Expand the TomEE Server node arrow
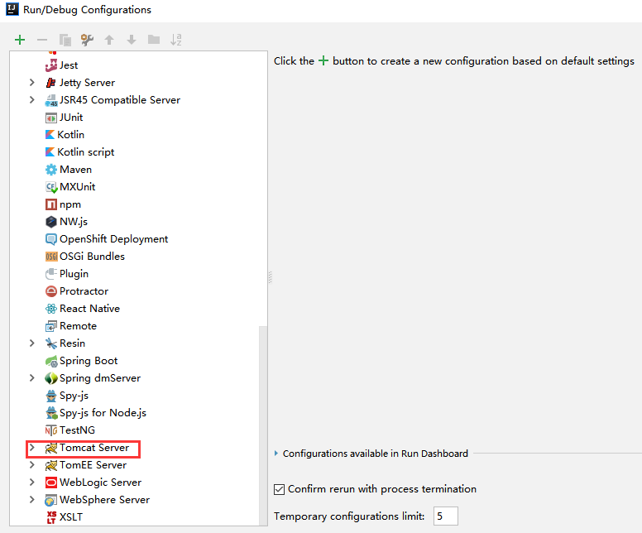 point(32,464)
